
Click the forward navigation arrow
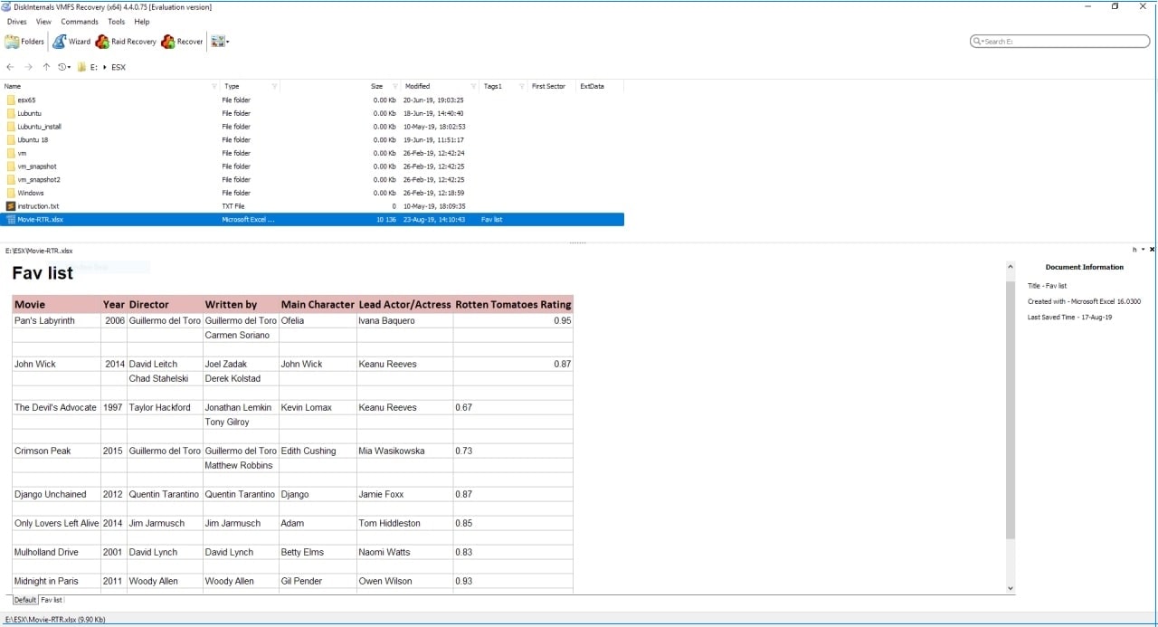[28, 67]
